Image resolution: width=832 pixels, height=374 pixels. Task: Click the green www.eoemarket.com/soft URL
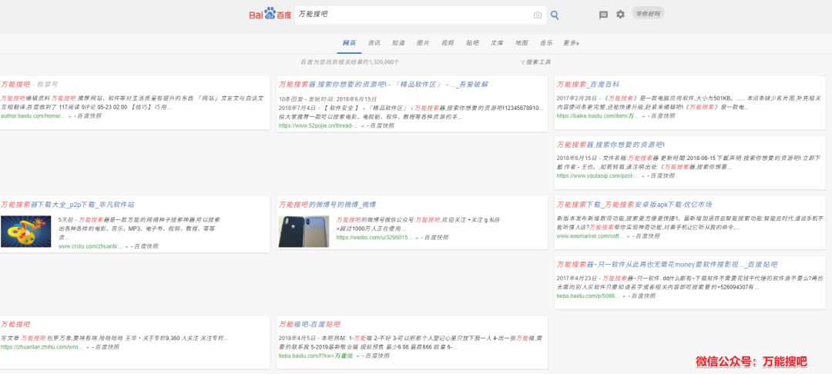(590, 236)
